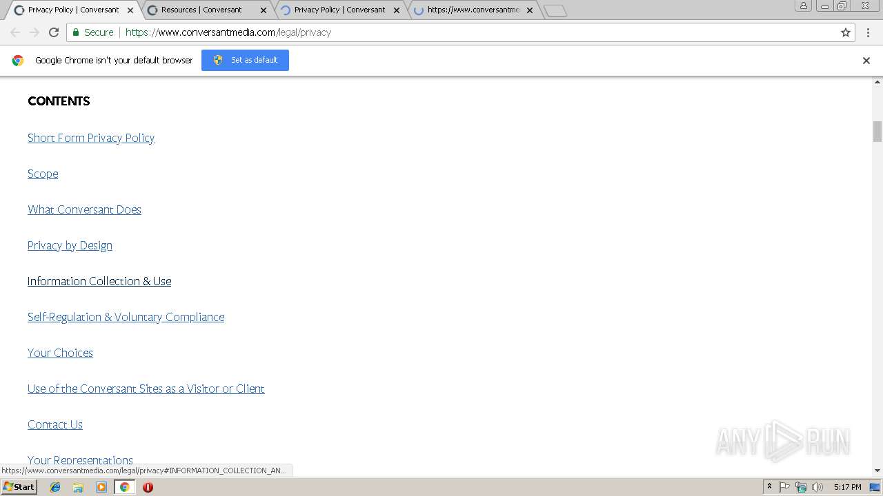Open the media player taskbar icon
The height and width of the screenshot is (496, 883).
101,487
